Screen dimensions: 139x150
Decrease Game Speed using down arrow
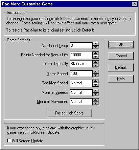click(96, 76)
